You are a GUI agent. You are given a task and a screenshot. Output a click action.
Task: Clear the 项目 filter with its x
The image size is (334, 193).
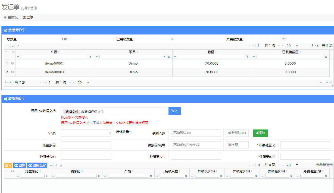[169, 57]
